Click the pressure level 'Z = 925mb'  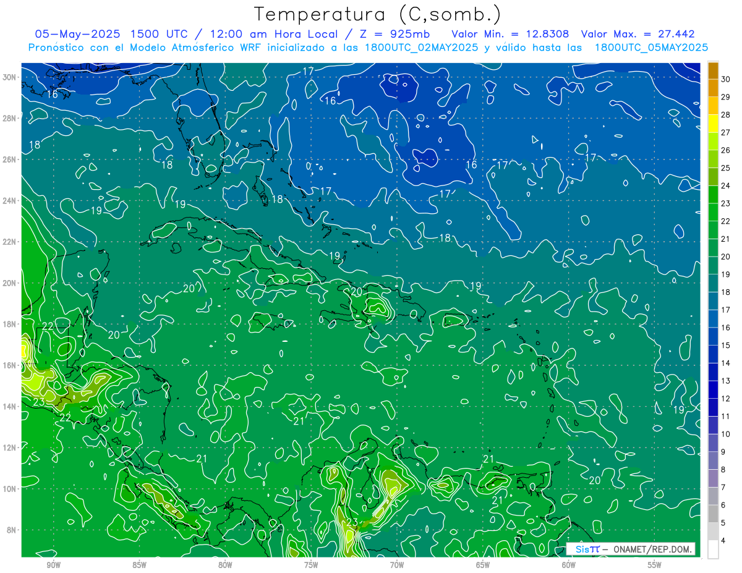click(393, 34)
